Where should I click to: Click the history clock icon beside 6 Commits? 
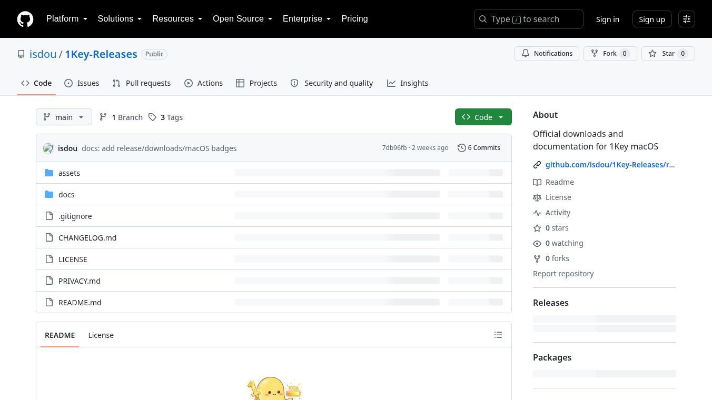point(462,148)
